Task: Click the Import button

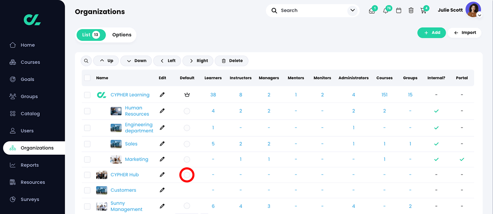Action: tap(465, 32)
